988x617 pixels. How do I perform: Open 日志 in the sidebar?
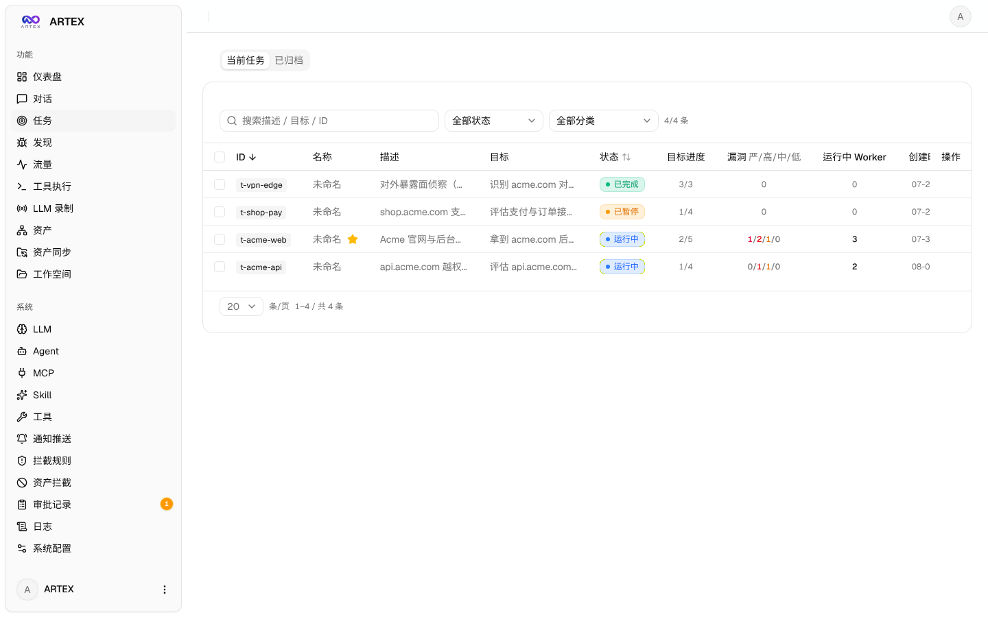click(x=93, y=527)
